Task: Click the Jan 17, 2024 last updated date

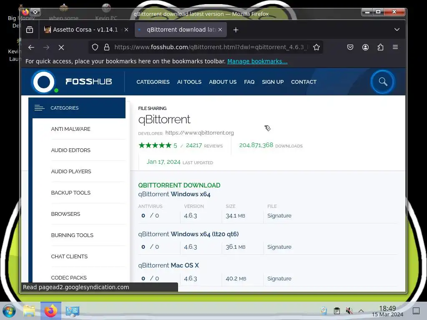Action: (163, 162)
